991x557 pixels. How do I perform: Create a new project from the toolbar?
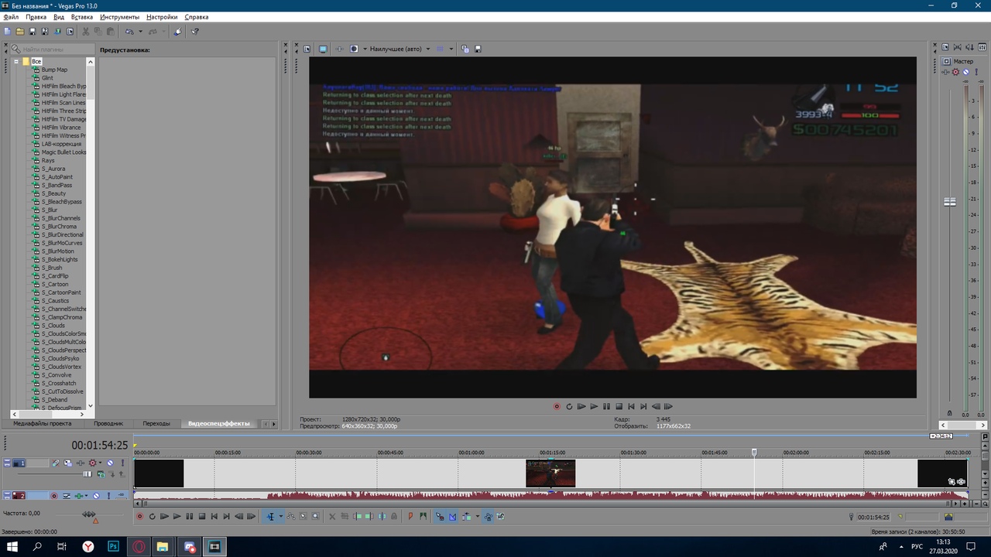click(x=8, y=32)
